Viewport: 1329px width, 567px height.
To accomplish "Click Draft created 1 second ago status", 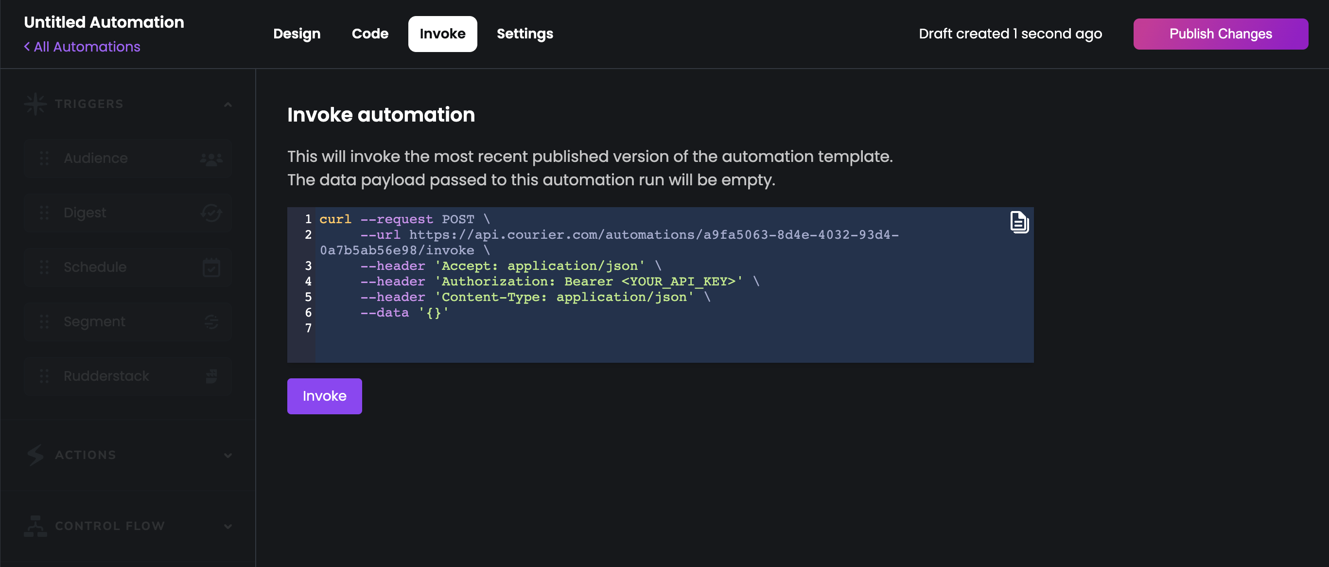I will pos(1010,34).
